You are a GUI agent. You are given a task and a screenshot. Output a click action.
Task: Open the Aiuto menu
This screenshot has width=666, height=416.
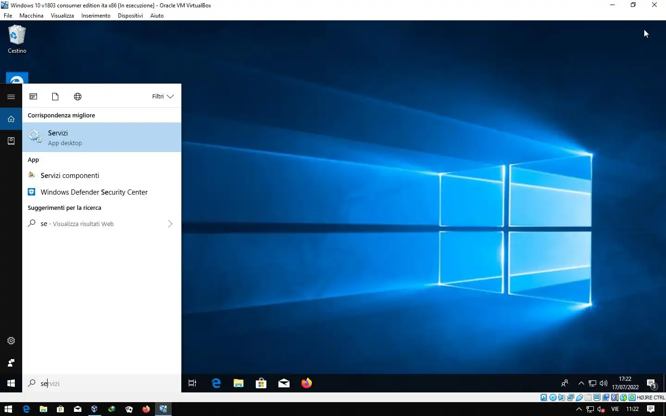point(157,16)
